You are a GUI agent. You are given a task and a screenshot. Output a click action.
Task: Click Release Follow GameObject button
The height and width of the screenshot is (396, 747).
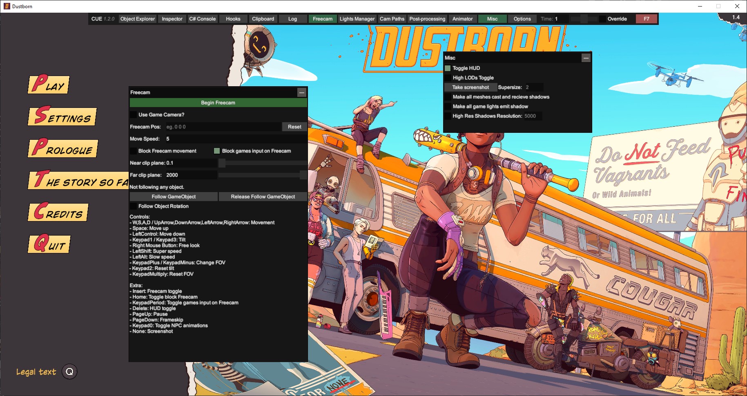click(x=263, y=197)
